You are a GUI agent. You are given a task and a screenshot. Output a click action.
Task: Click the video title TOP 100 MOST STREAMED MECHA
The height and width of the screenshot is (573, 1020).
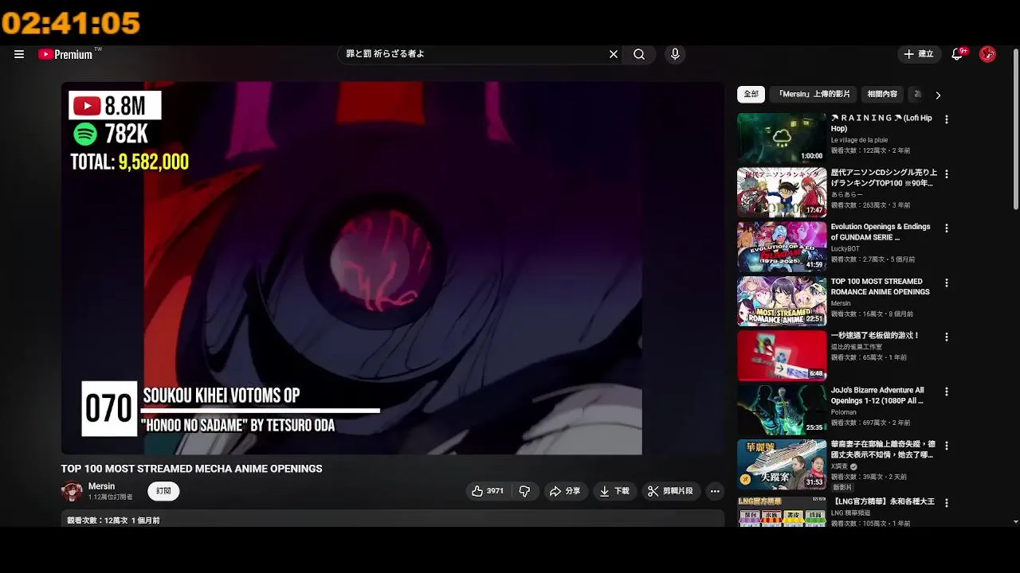pyautogui.click(x=192, y=469)
